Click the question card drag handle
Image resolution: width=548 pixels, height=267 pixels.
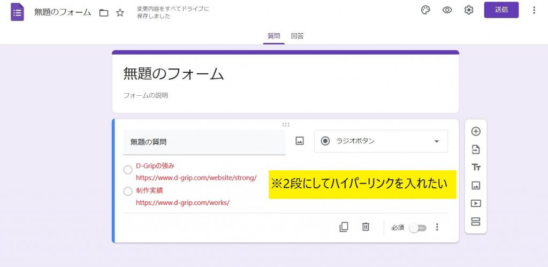[x=286, y=125]
